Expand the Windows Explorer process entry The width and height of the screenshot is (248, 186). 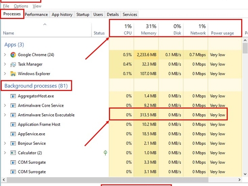tap(5, 74)
